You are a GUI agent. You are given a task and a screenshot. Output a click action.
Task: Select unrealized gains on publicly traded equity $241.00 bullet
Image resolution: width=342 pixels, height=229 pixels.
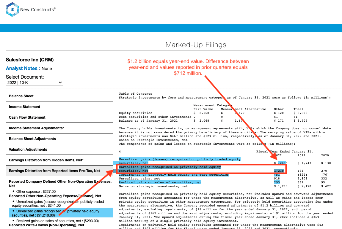tap(58, 203)
